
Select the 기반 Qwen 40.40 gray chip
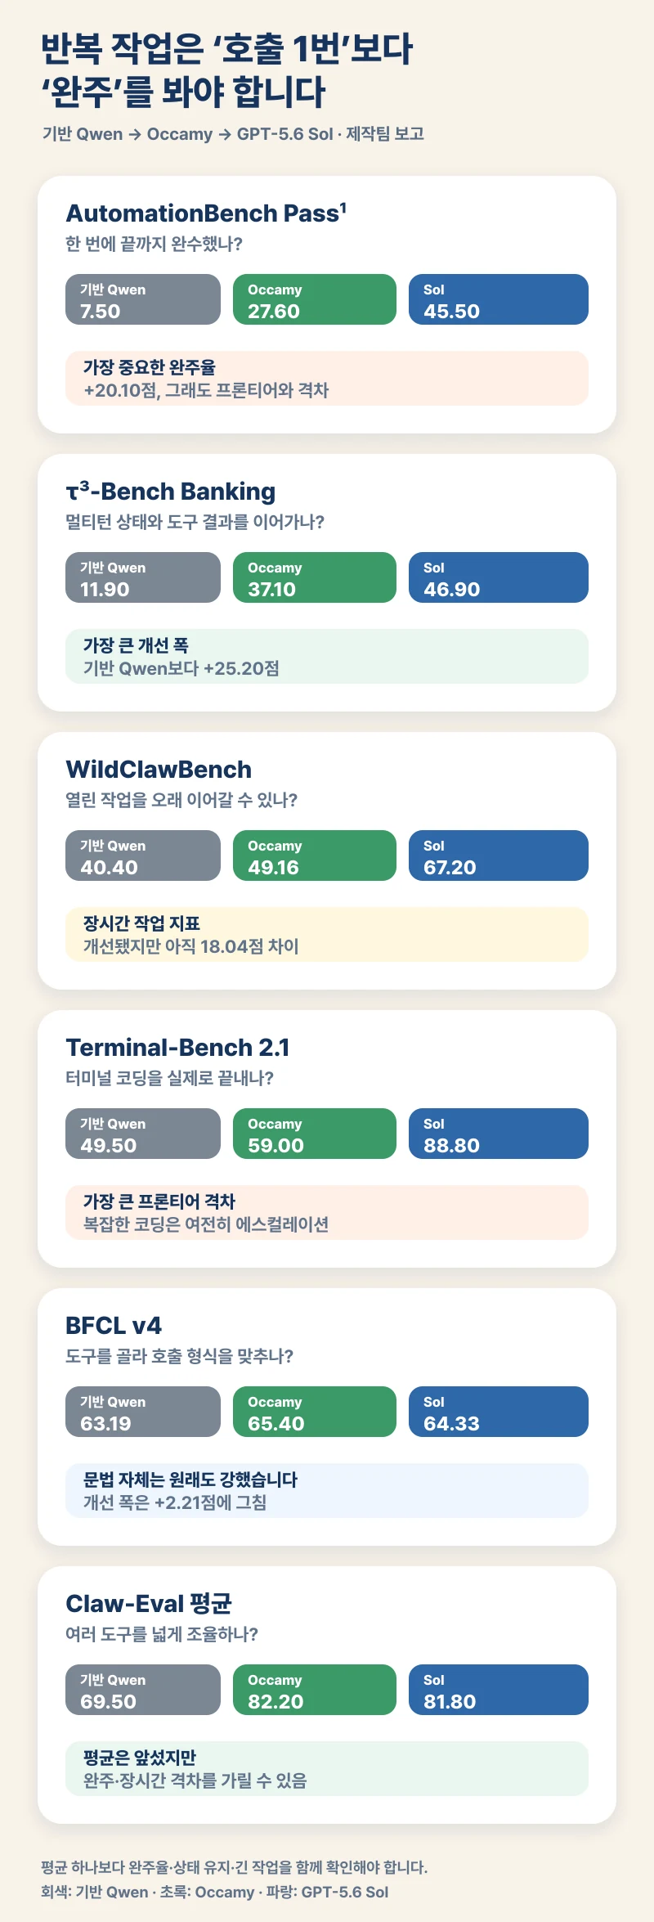pyautogui.click(x=143, y=855)
